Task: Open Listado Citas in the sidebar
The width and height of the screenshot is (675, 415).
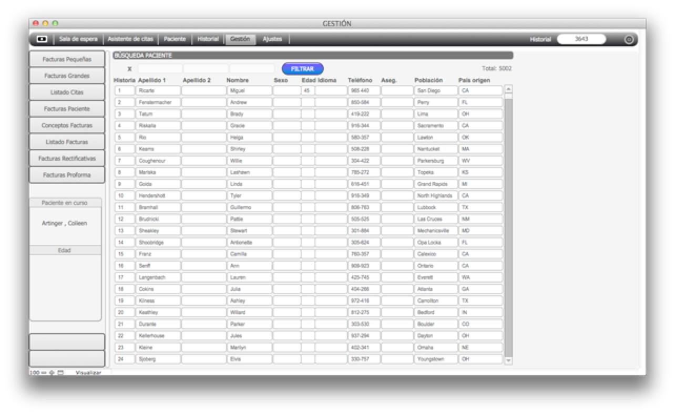Action: pos(67,92)
